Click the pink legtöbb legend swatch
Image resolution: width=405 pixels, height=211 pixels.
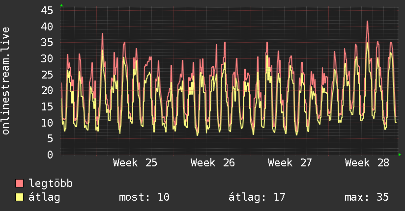click(19, 183)
